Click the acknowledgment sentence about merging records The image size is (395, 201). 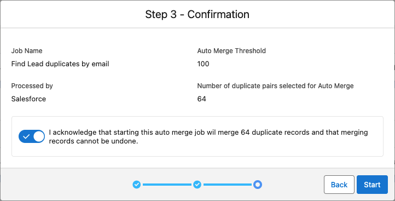click(208, 136)
